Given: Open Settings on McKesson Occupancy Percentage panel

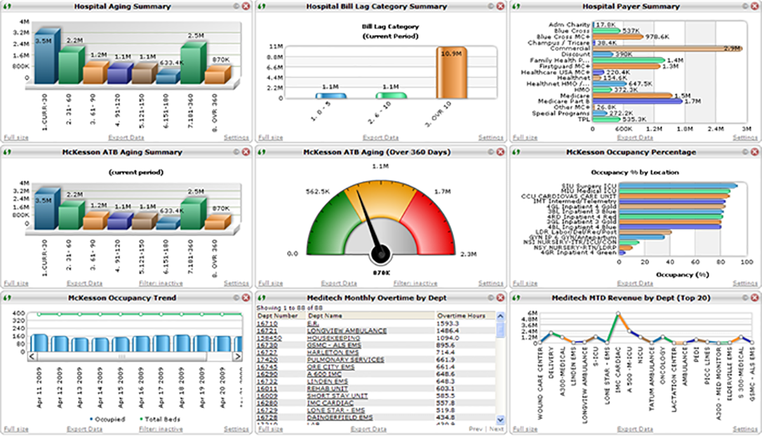Looking at the screenshot, I should 745,284.
